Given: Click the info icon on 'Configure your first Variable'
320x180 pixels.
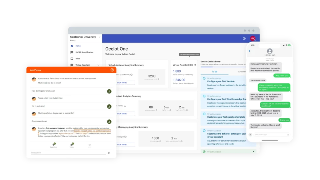Looking at the screenshot, I should (204, 78).
